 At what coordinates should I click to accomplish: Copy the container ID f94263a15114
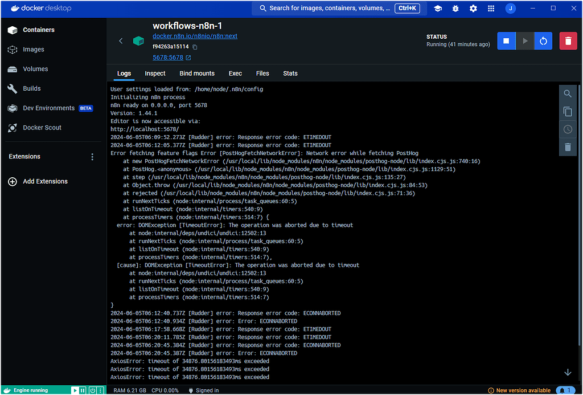195,47
